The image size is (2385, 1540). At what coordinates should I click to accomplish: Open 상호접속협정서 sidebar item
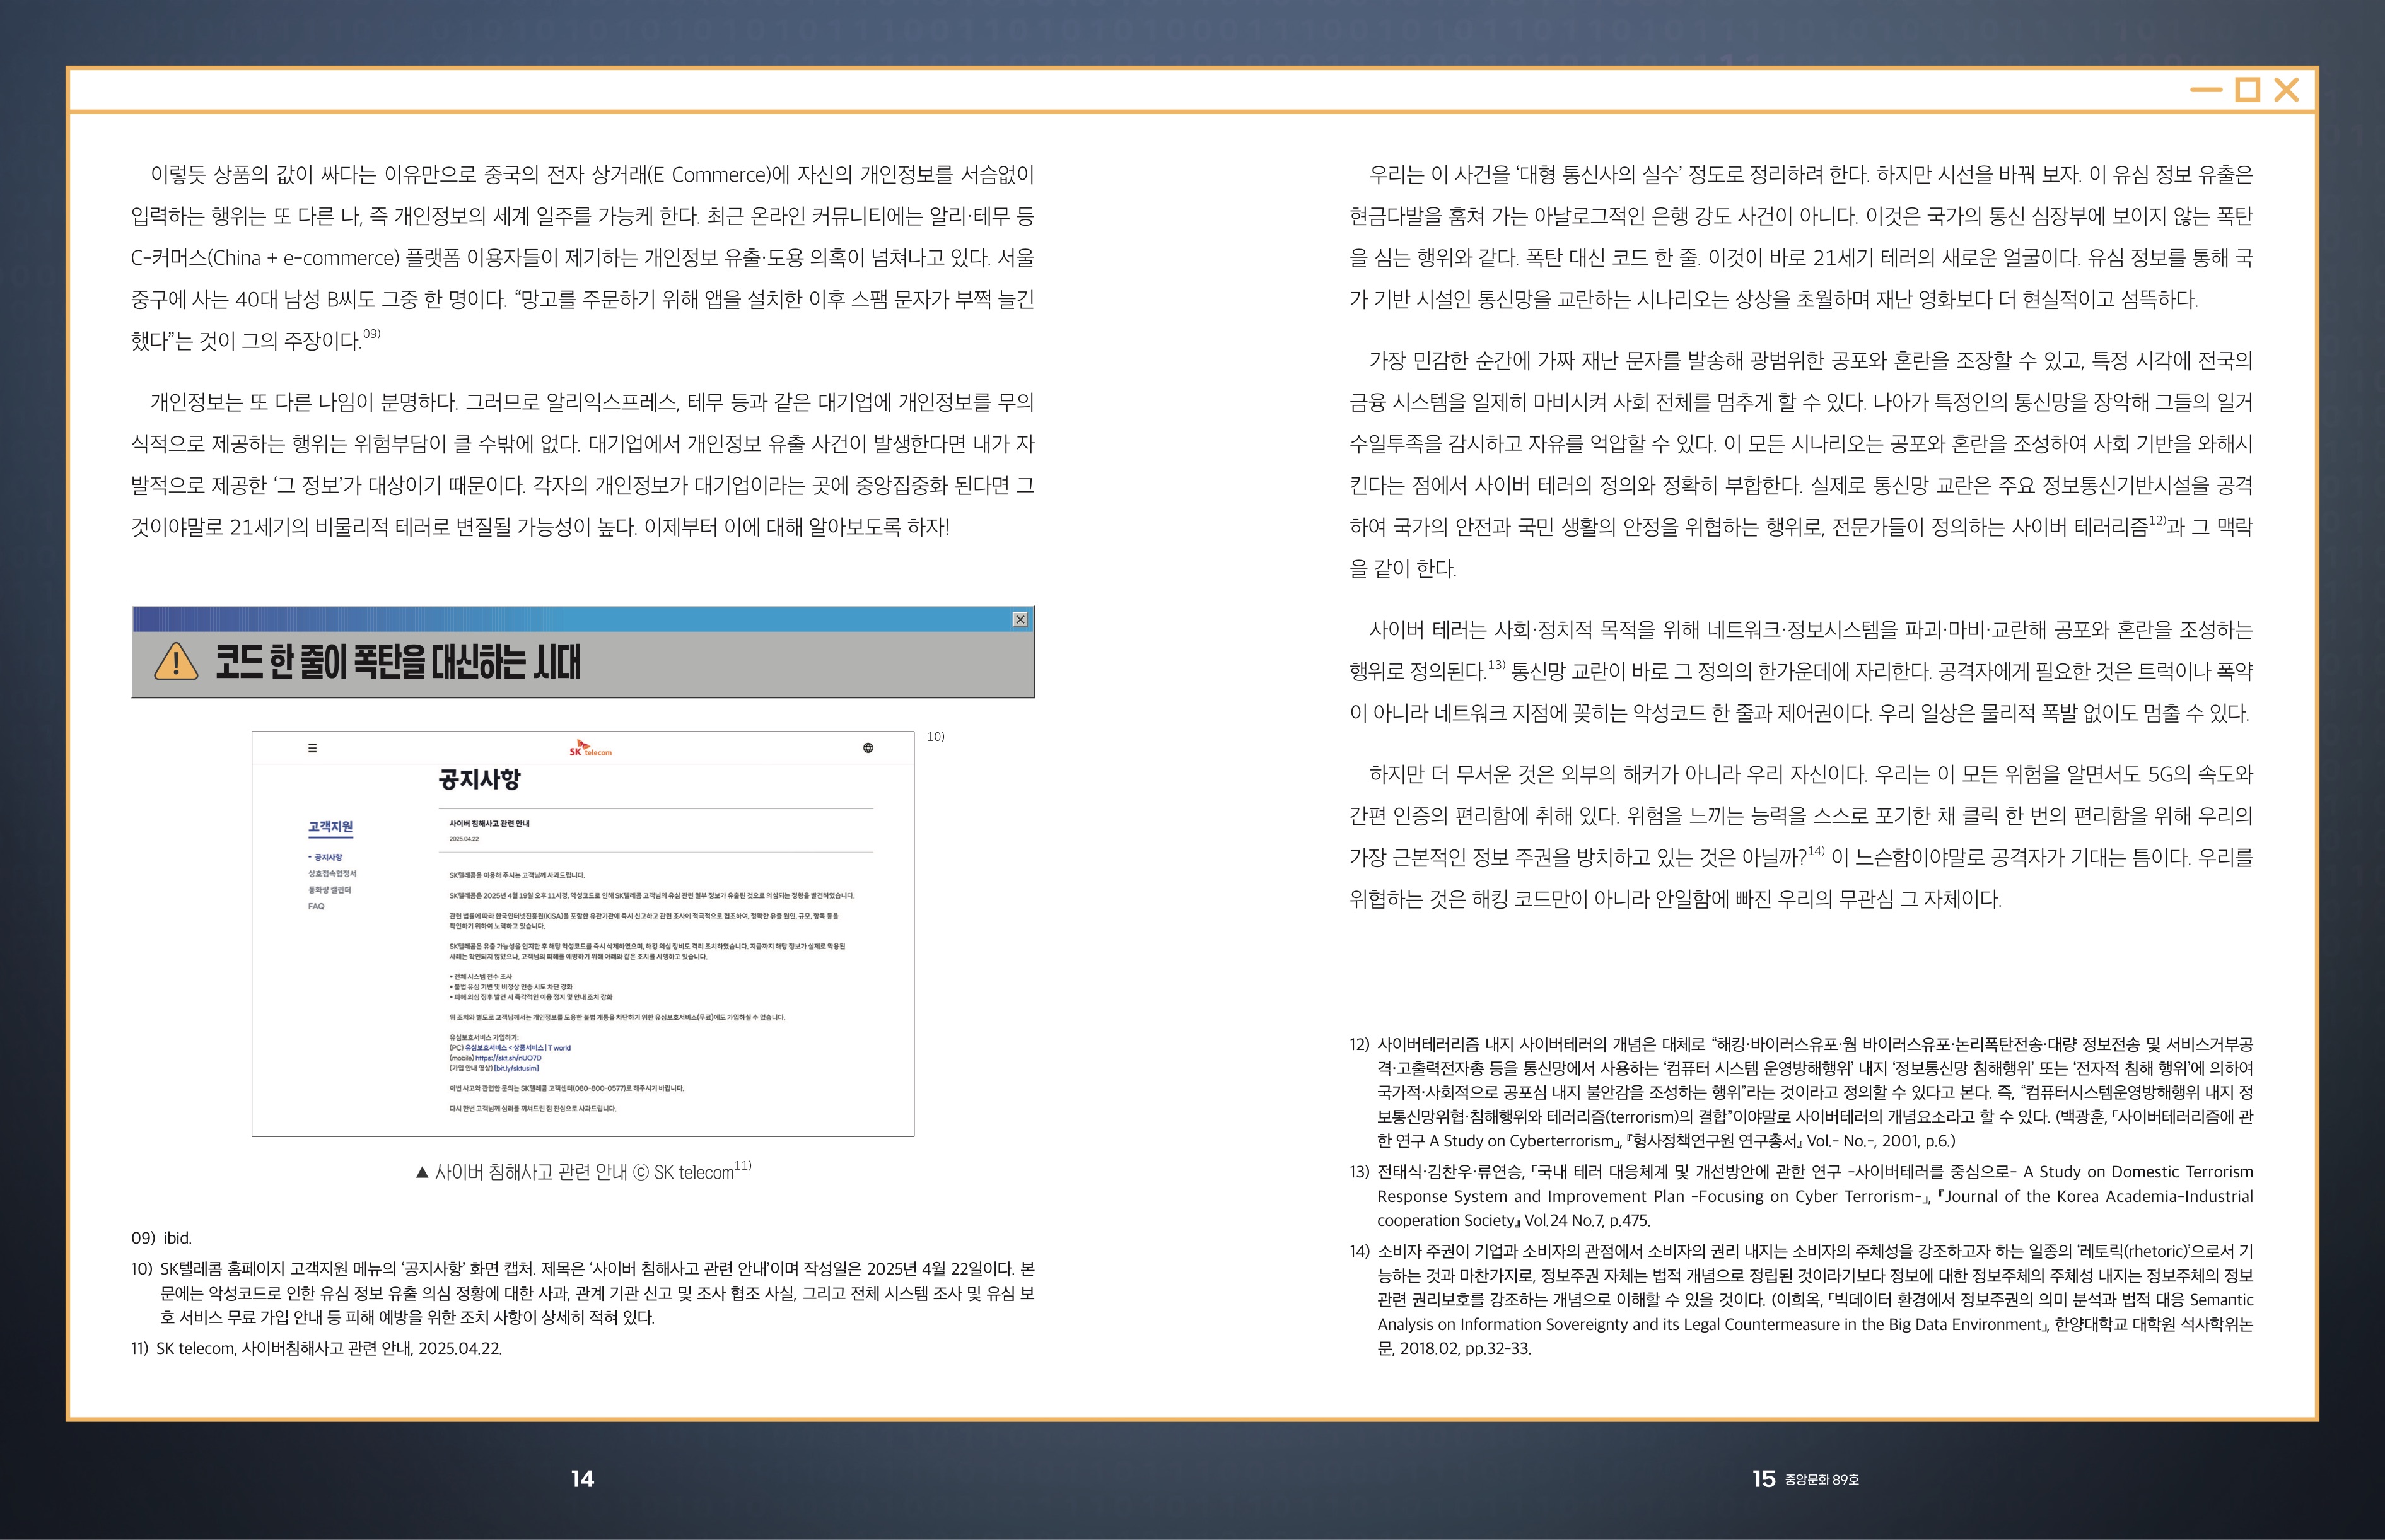coord(332,873)
